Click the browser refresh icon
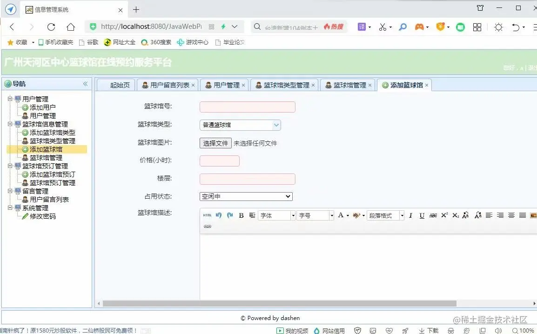Image resolution: width=537 pixels, height=334 pixels. (x=51, y=27)
